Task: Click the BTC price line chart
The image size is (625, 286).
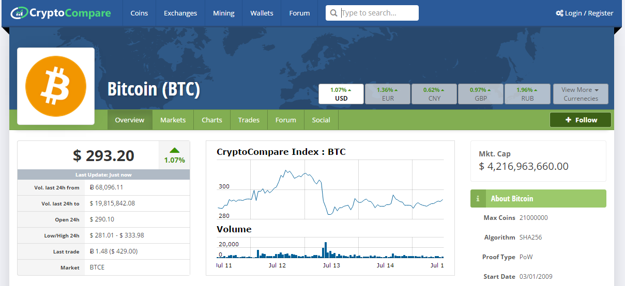Action: [330, 189]
